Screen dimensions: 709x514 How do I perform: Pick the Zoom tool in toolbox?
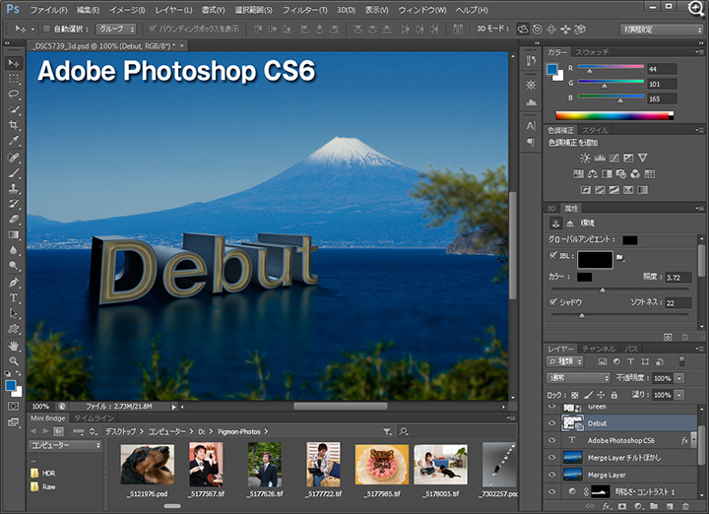(14, 361)
